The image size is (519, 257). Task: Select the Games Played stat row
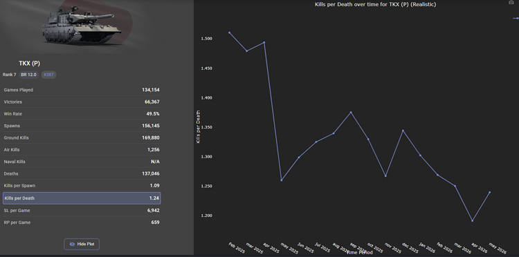[x=82, y=90]
